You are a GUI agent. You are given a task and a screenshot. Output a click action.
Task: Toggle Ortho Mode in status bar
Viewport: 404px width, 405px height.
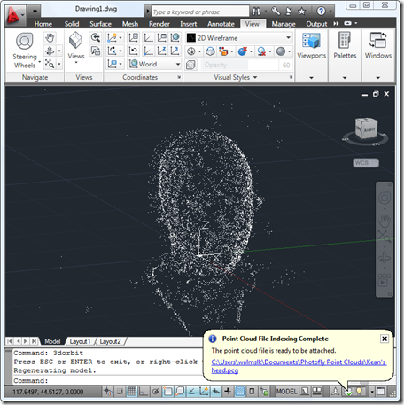[x=144, y=392]
